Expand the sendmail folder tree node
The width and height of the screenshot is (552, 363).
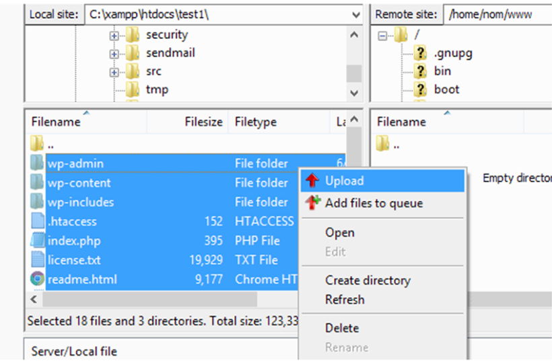pyautogui.click(x=114, y=53)
